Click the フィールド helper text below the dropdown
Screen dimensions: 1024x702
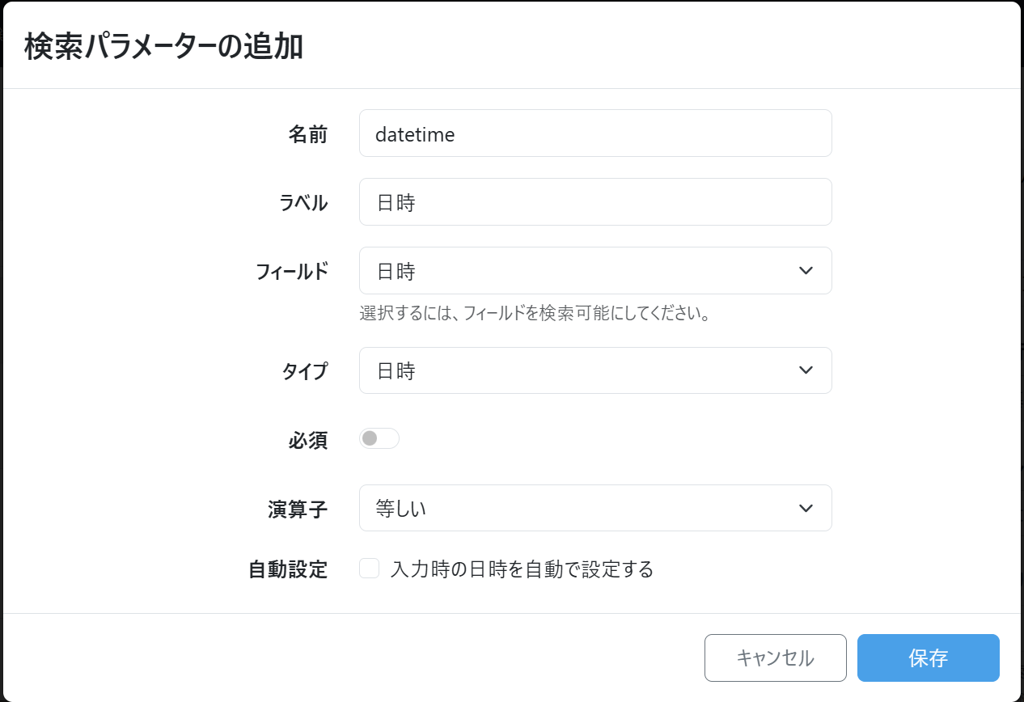(x=535, y=314)
